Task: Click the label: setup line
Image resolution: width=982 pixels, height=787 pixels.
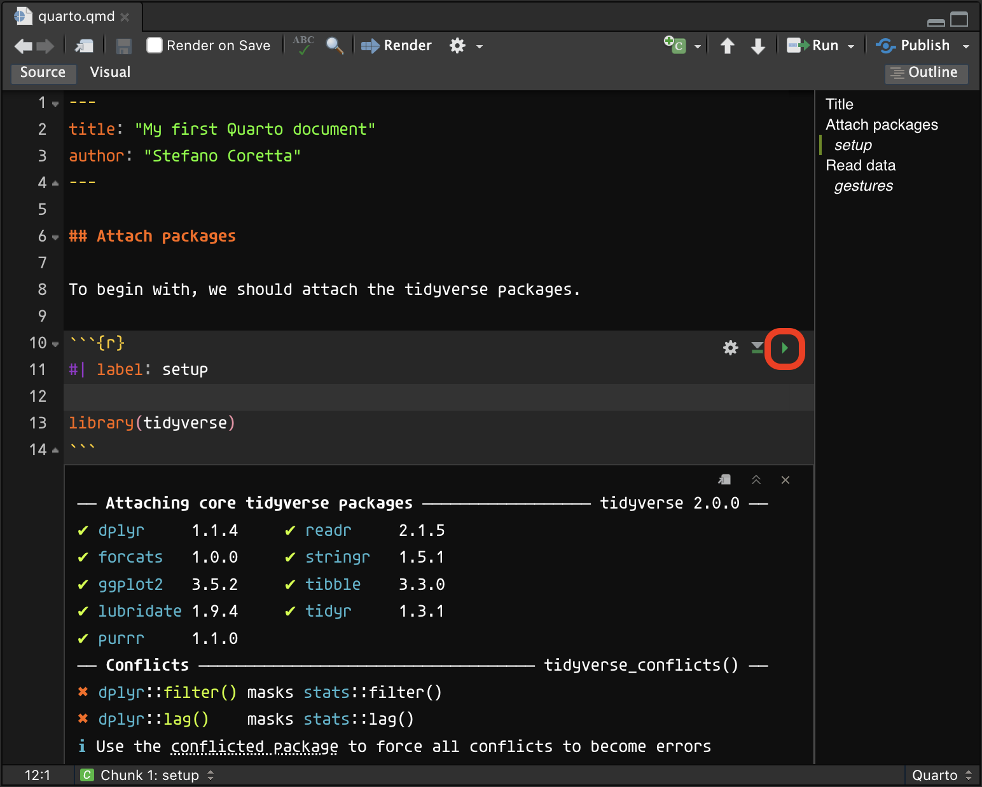Action: tap(139, 369)
